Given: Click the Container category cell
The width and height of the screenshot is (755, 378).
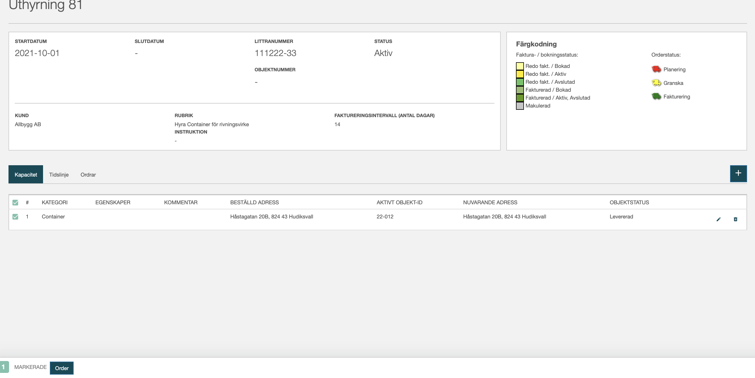Looking at the screenshot, I should [x=53, y=217].
